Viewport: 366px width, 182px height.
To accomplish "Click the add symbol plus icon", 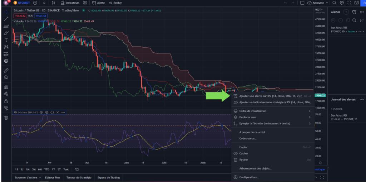I will [x=35, y=3].
